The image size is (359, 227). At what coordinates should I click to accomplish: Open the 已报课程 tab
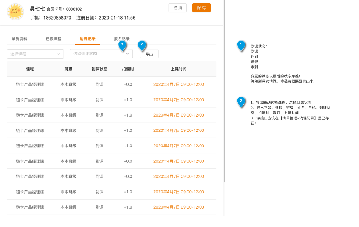click(54, 39)
